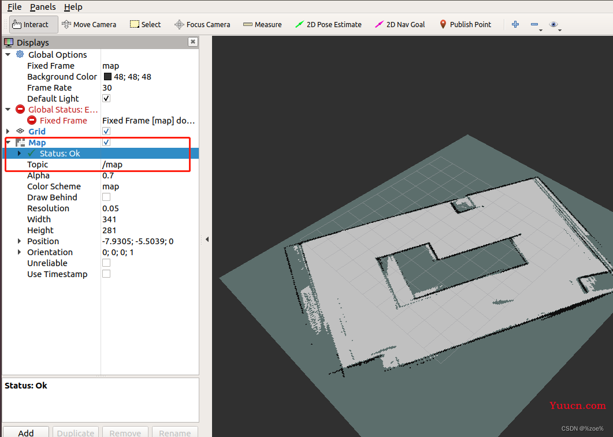Screen dimensions: 613x437
Task: Click the Grid display icon
Action: (20, 131)
